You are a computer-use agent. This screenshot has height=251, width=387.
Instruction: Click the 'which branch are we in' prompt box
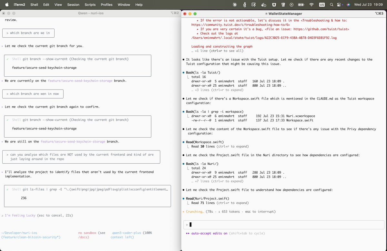(28, 33)
